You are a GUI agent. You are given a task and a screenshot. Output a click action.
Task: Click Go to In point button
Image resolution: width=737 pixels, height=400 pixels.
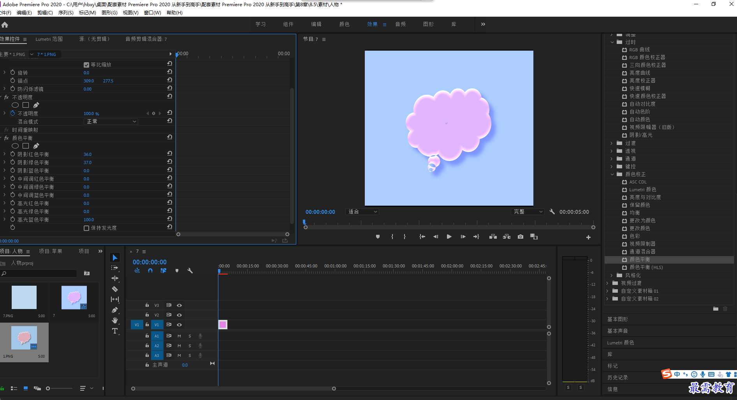(x=422, y=237)
